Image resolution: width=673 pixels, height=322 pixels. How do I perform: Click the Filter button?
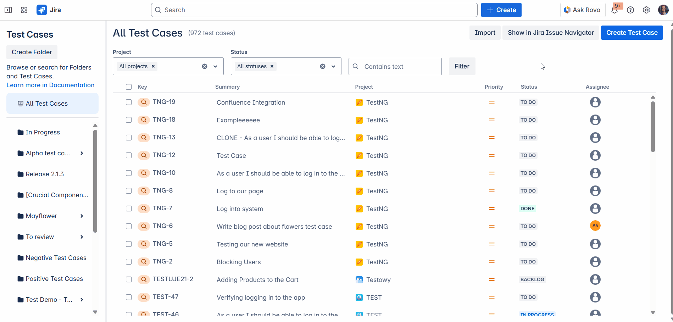click(462, 66)
